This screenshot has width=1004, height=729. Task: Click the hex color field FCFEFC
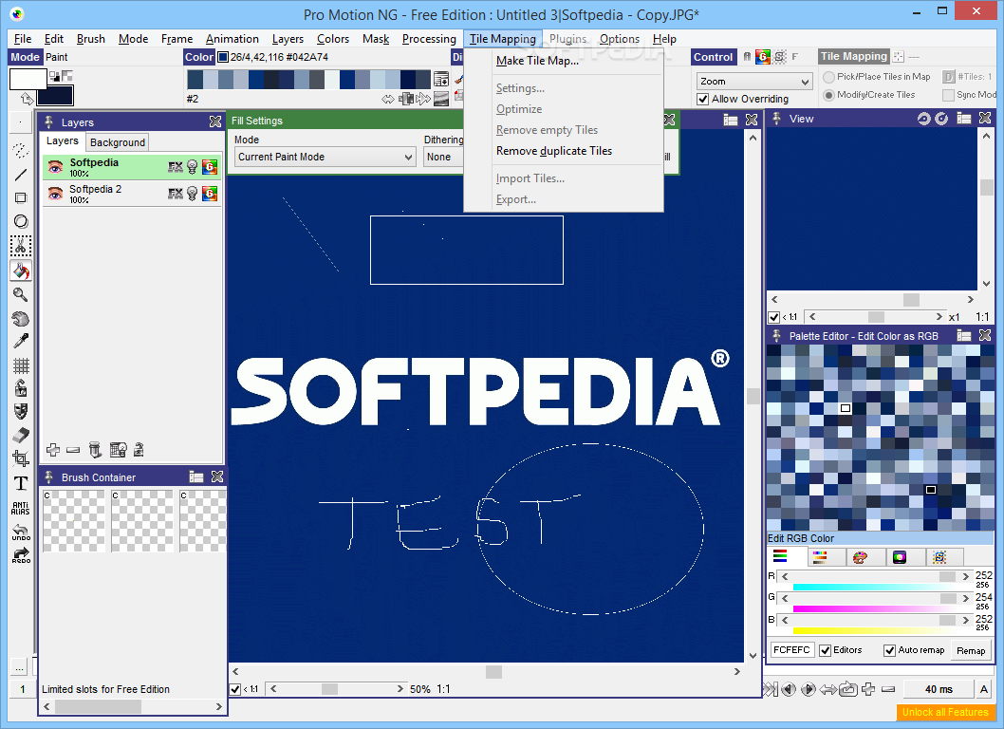[x=791, y=650]
